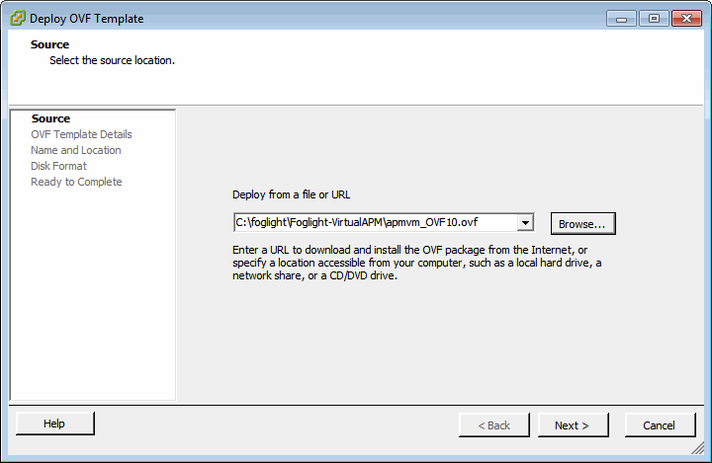Maximize the Deploy OVF Template window

tap(654, 18)
